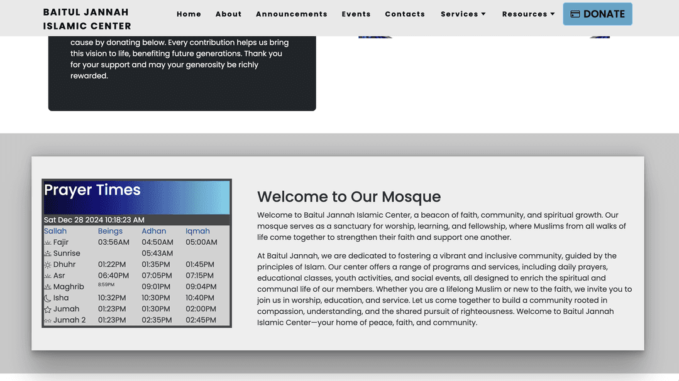Click the Prayer Times gradient banner
679x381 pixels.
coord(136,197)
